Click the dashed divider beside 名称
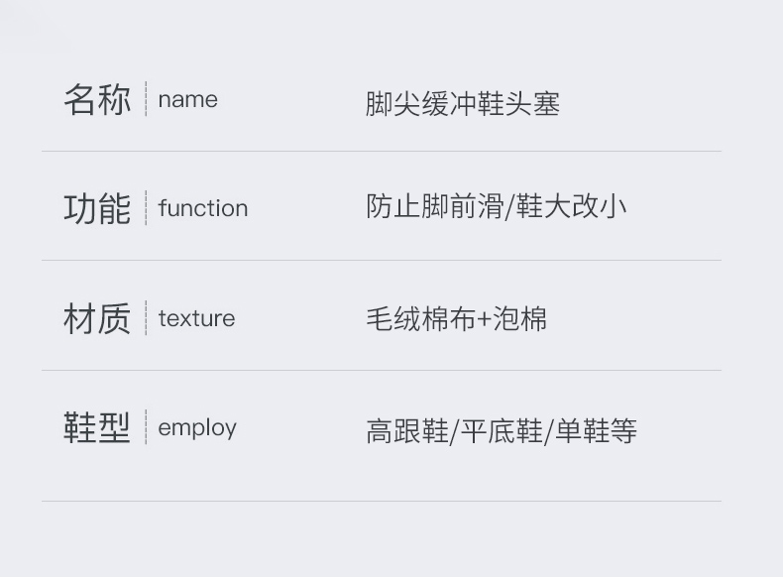 pos(146,99)
